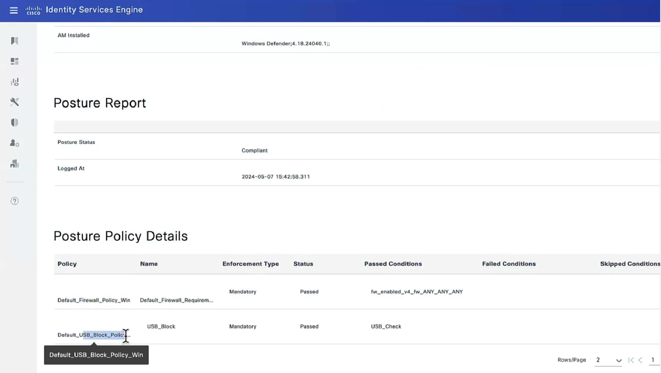The width and height of the screenshot is (661, 373).
Task: Click page number 1 in pagination
Action: (x=653, y=360)
